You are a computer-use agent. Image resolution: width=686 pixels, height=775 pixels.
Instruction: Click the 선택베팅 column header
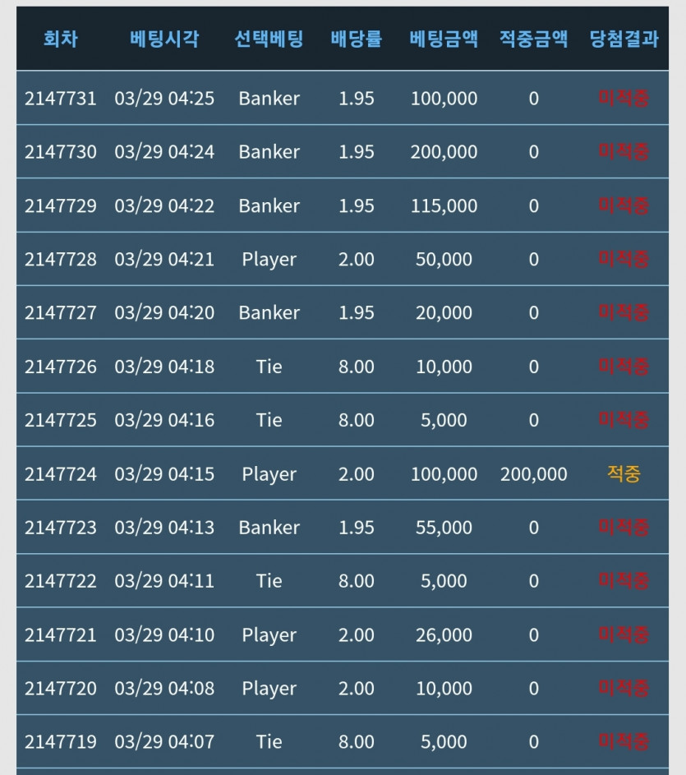click(x=269, y=39)
